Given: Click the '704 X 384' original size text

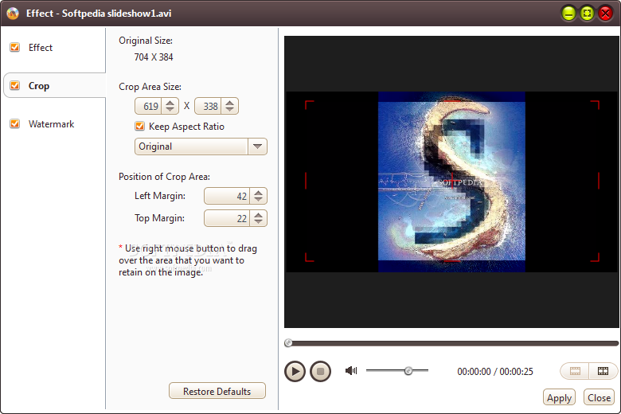Looking at the screenshot, I should point(154,57).
